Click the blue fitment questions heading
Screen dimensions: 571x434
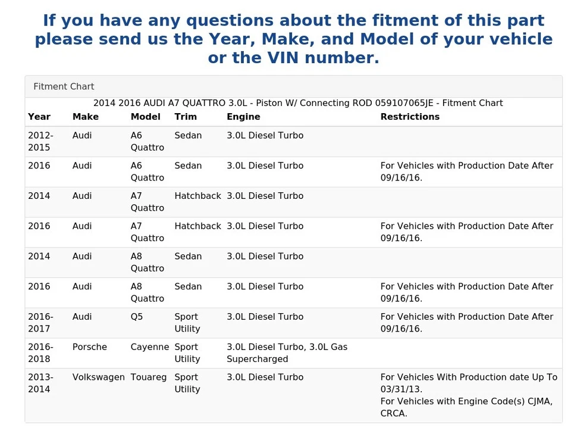293,39
